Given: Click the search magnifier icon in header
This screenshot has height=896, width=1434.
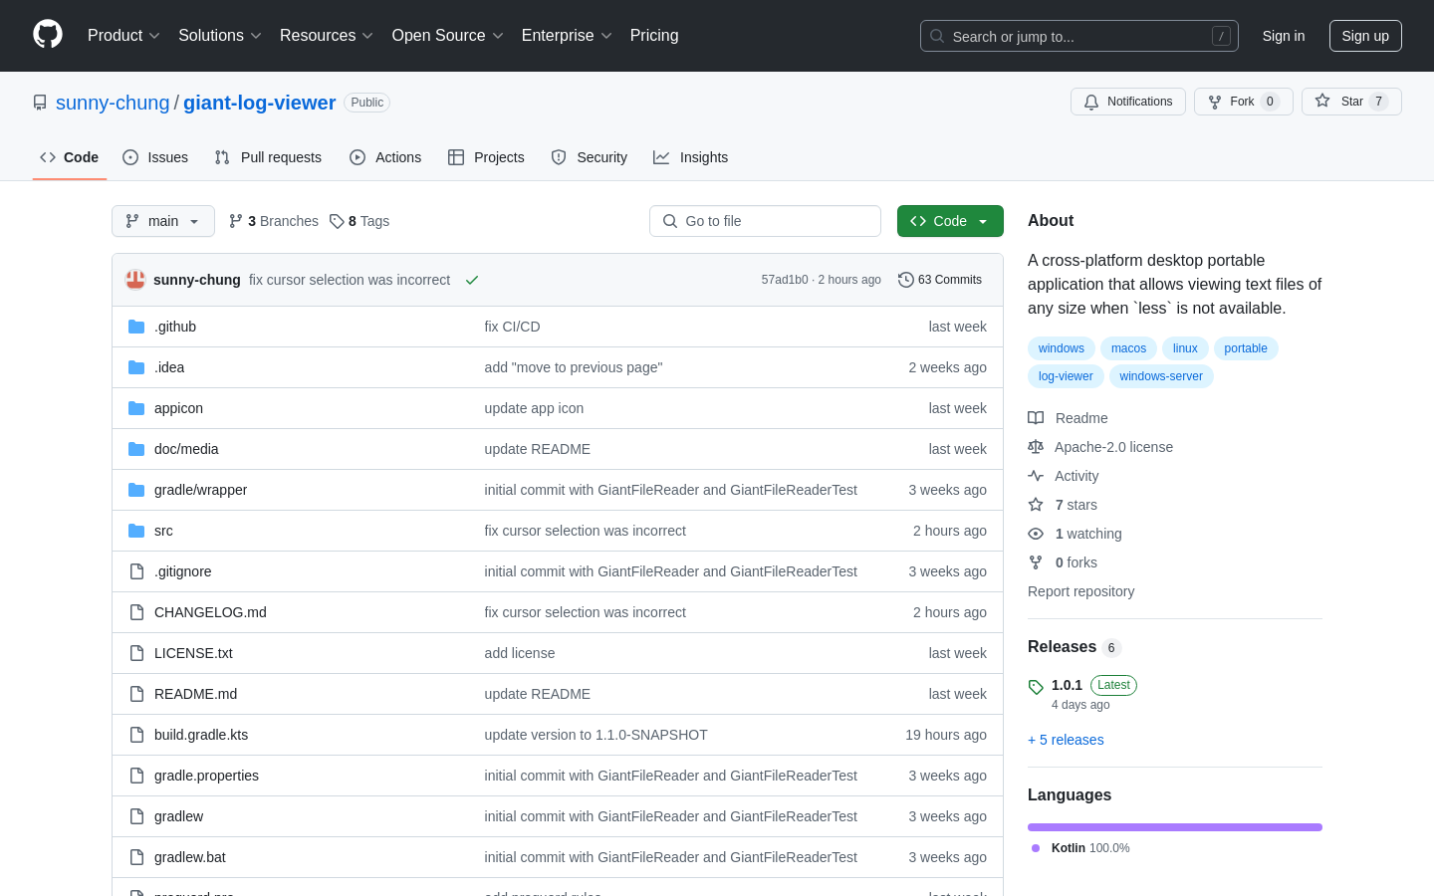Looking at the screenshot, I should (937, 36).
